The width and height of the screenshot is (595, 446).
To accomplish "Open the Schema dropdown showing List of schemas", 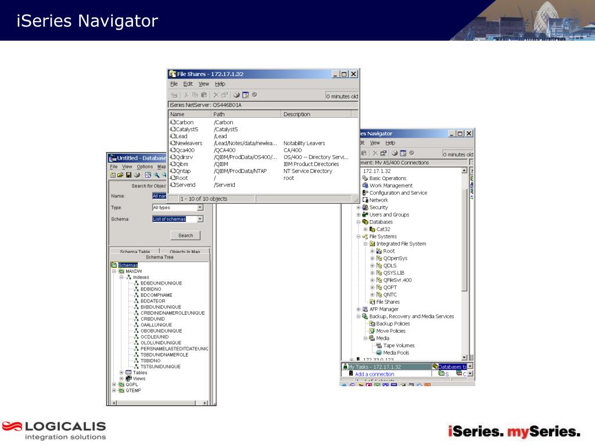I will (x=200, y=219).
